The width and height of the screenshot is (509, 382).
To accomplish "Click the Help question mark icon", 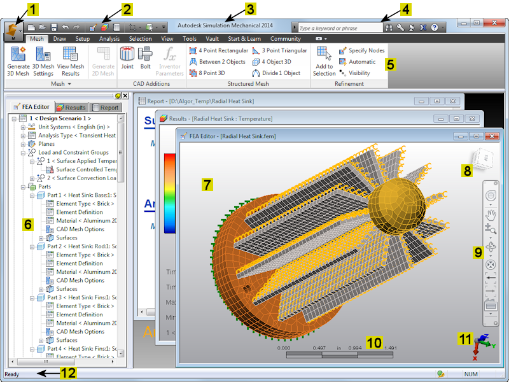I will [x=435, y=28].
